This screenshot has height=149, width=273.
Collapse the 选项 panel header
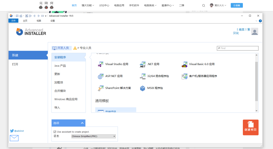click(69, 123)
